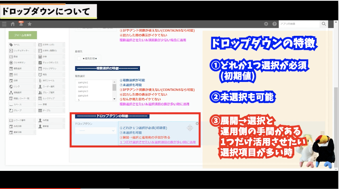Open the settings gear in header

(x=266, y=24)
